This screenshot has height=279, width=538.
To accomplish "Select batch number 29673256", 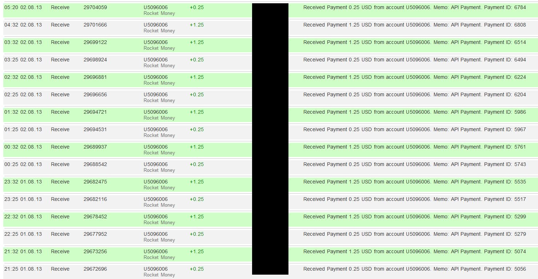I will coord(95,251).
